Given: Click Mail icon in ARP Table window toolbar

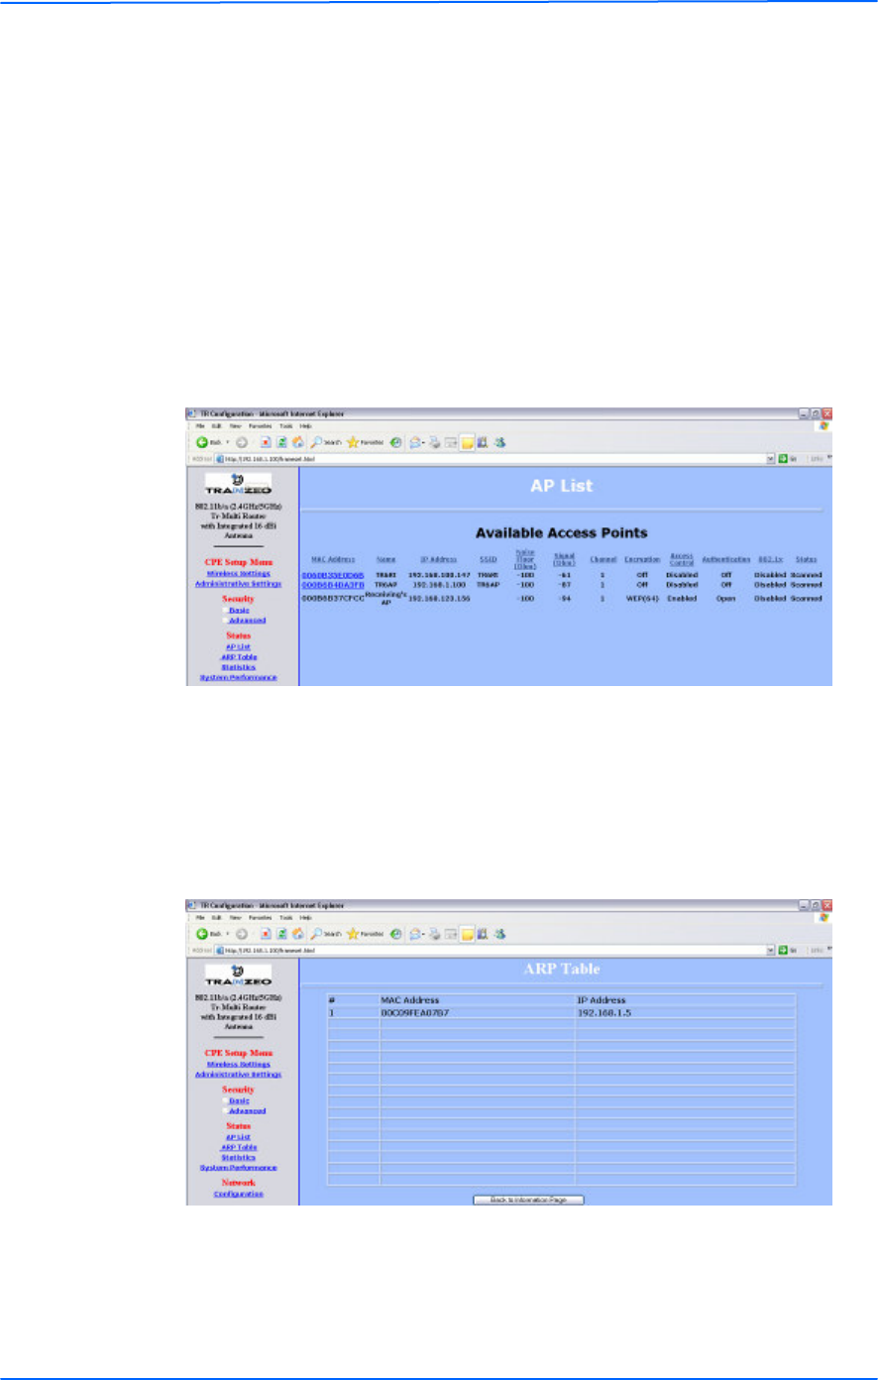Looking at the screenshot, I should [x=415, y=934].
